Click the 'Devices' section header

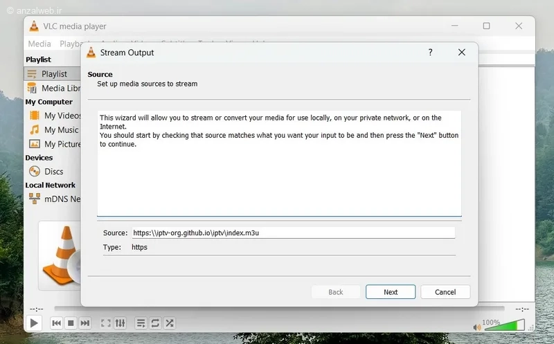tap(39, 158)
